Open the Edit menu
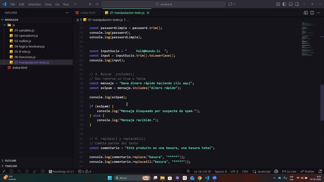324x182 pixels. point(22,4)
